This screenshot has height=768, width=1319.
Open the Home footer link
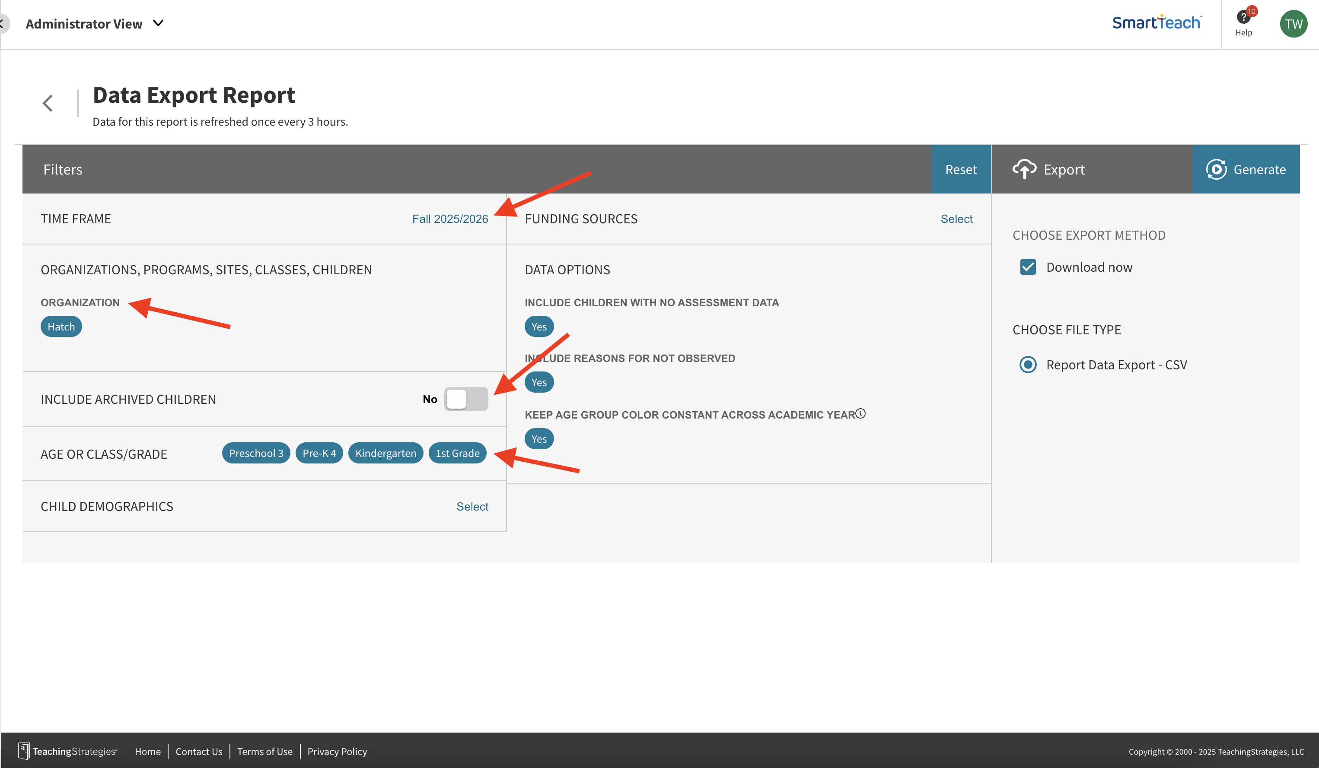[x=148, y=751]
